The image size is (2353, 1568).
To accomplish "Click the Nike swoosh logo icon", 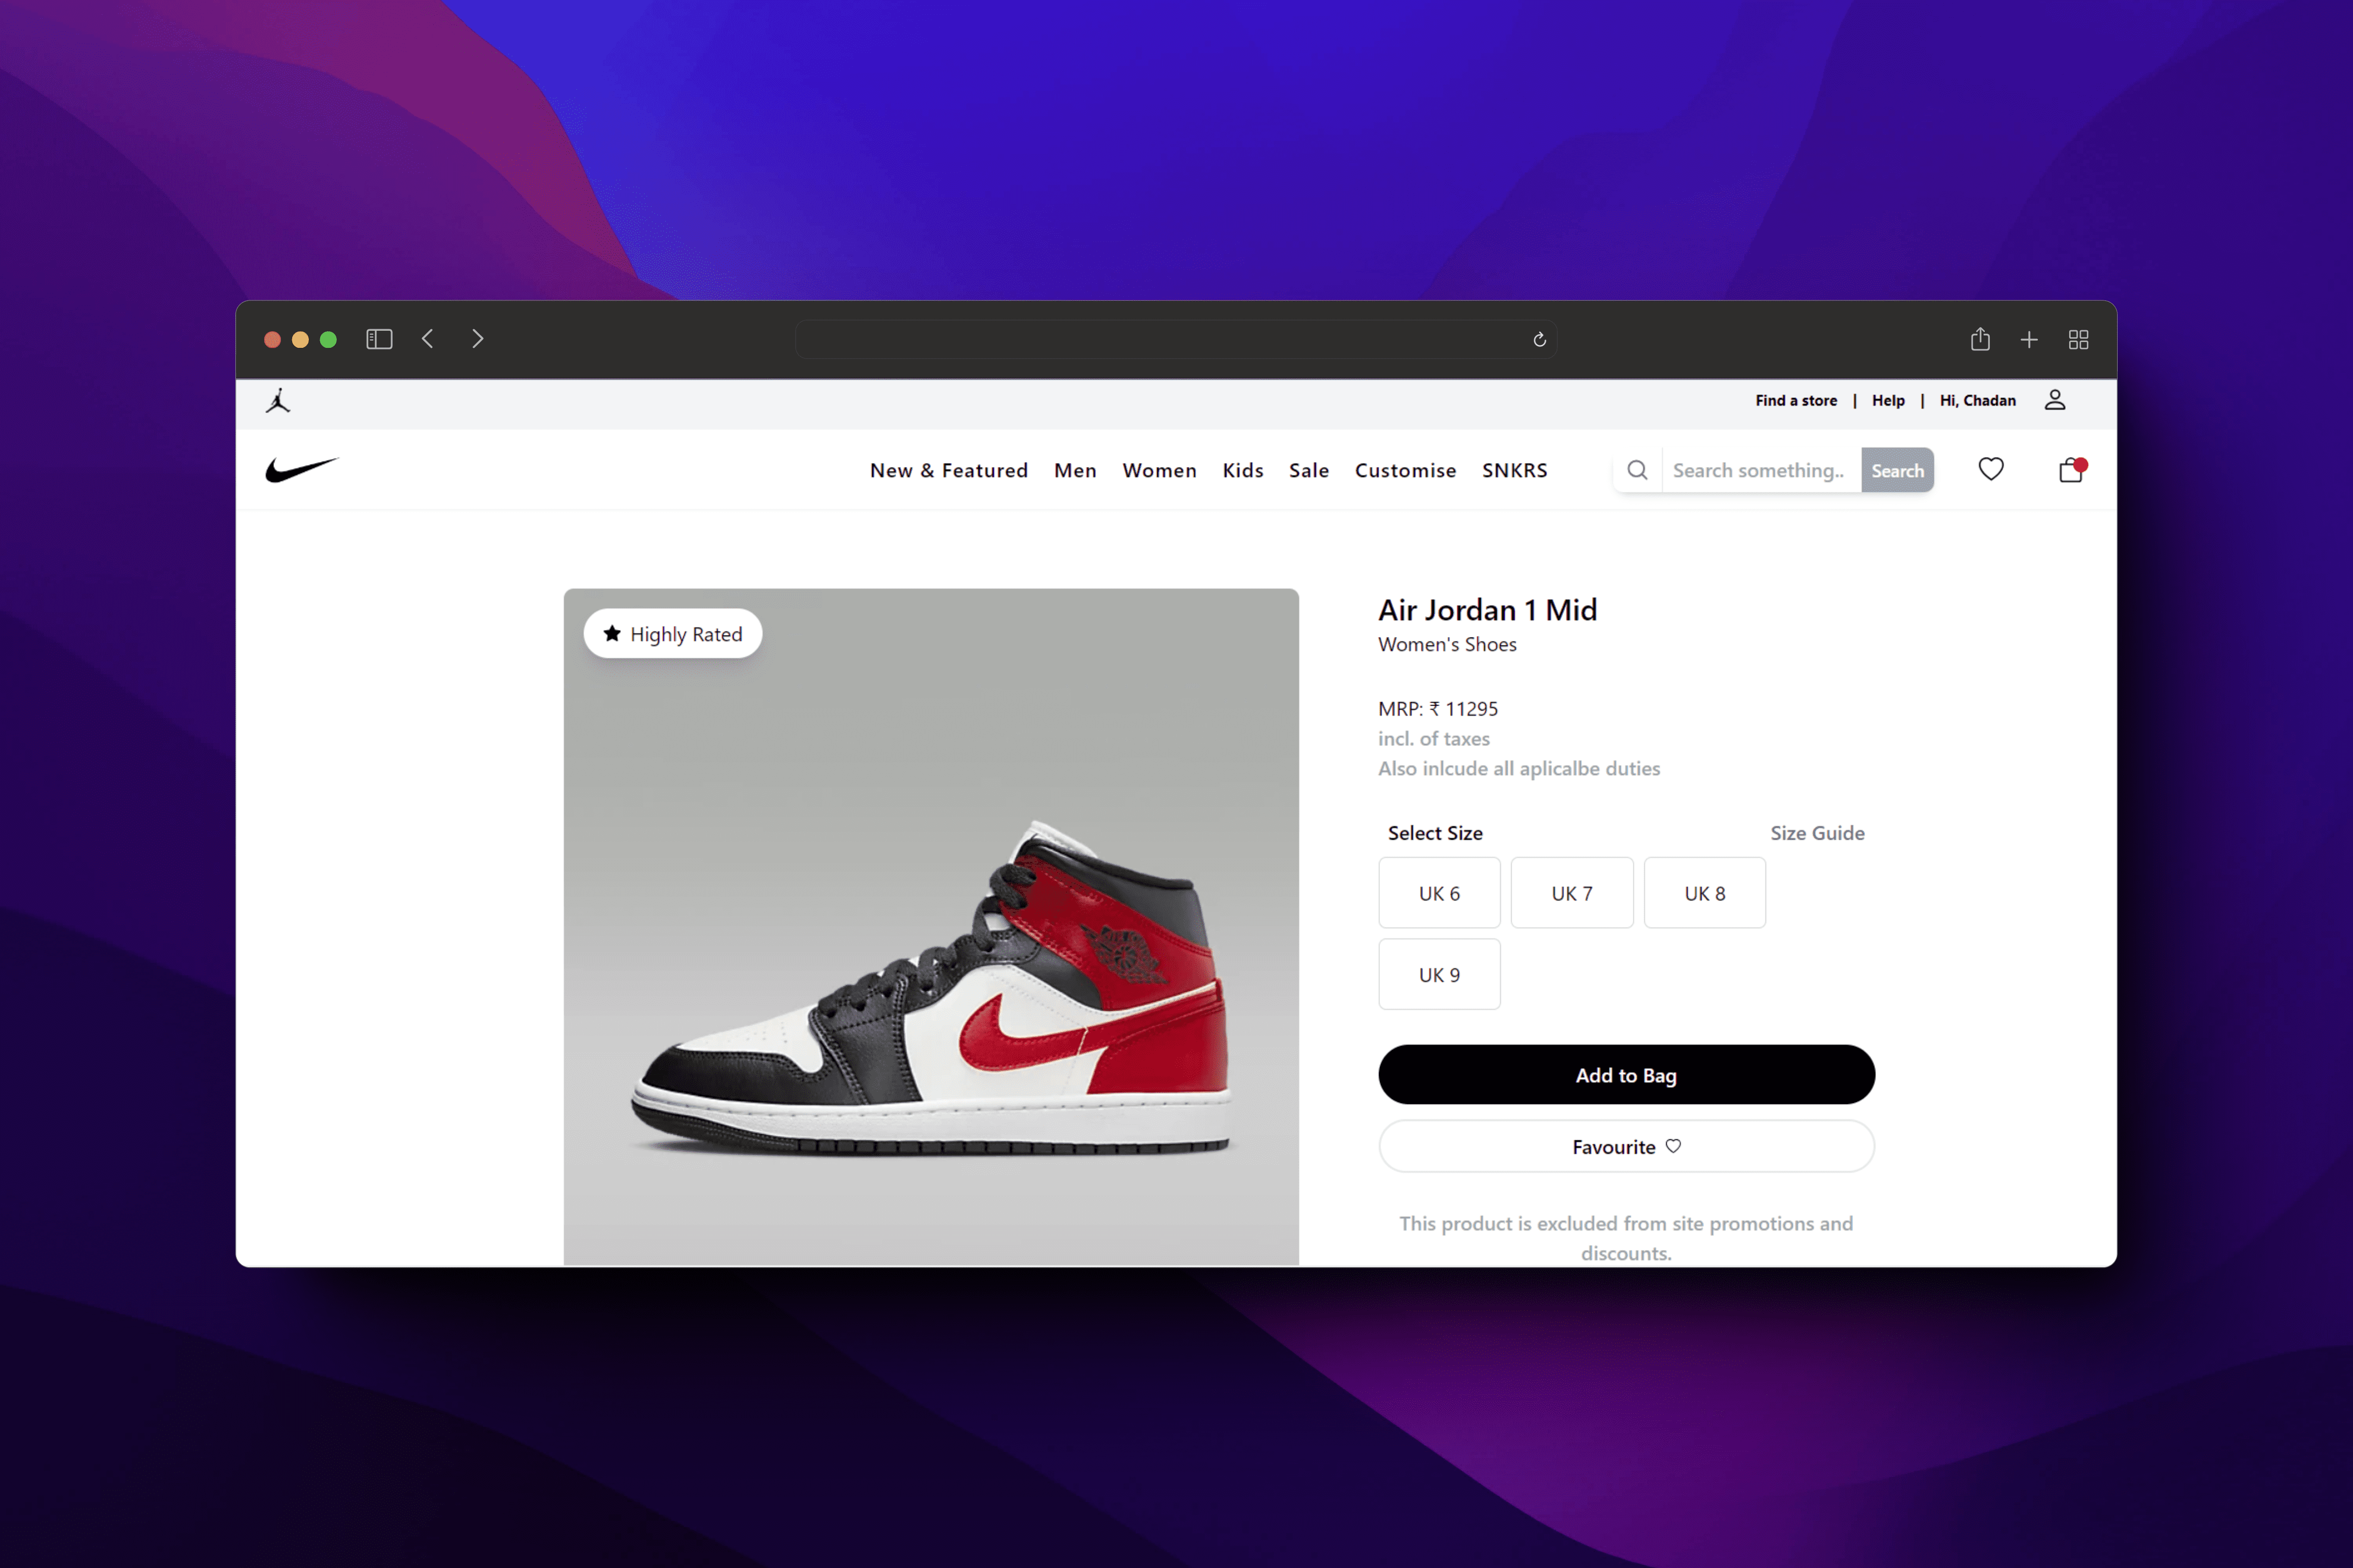I will [x=301, y=469].
